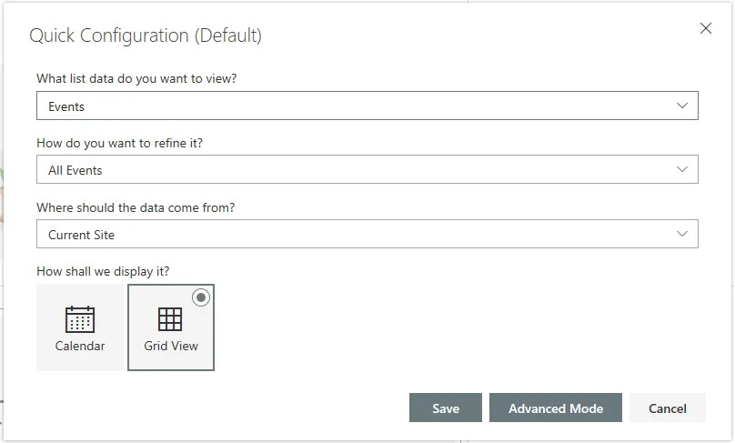Expand the Events list dropdown chevron
735x443 pixels.
click(x=682, y=106)
